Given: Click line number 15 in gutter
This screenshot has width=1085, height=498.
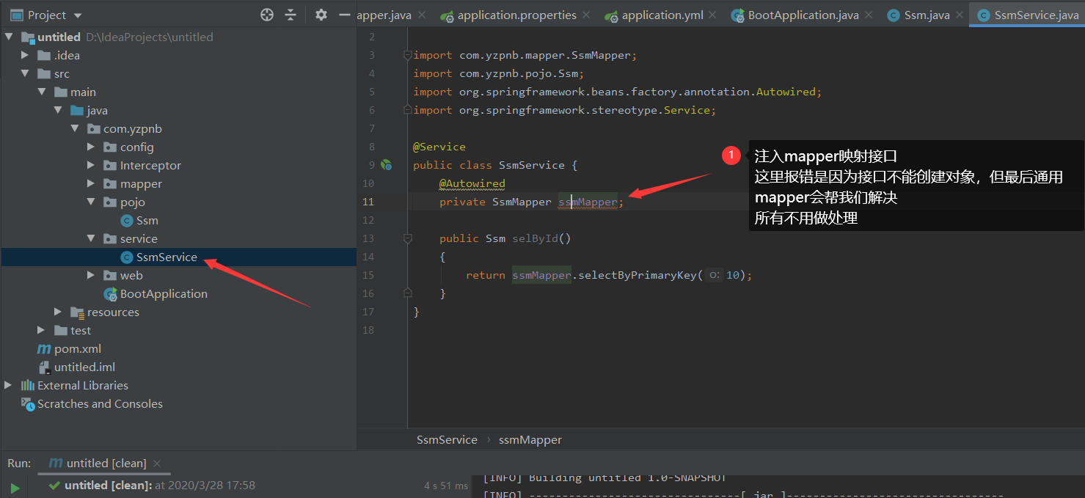Looking at the screenshot, I should click(368, 275).
